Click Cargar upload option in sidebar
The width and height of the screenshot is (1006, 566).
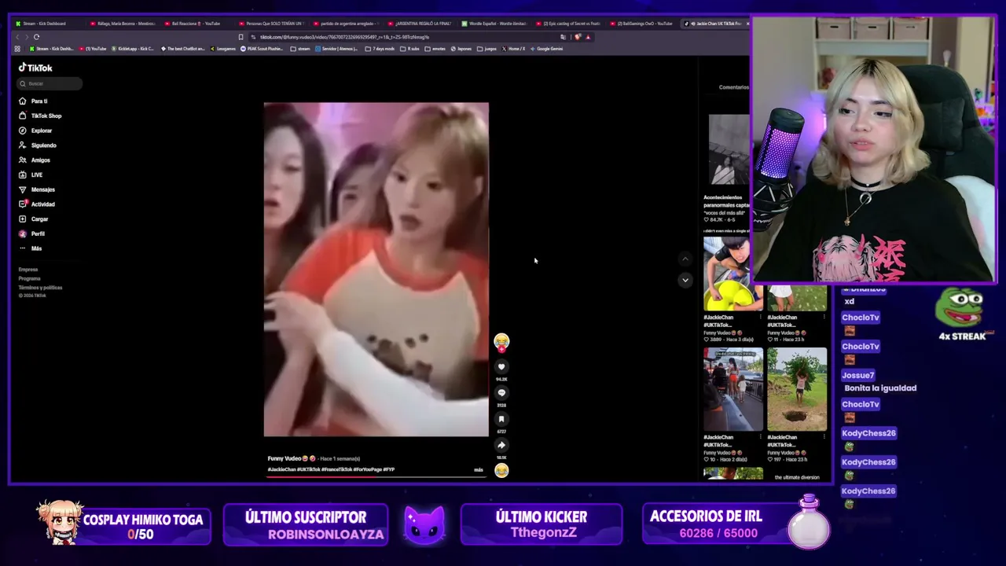34,219
